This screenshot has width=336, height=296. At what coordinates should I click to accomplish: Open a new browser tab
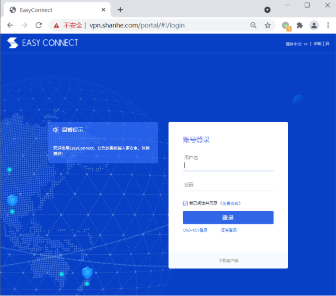pyautogui.click(x=120, y=9)
